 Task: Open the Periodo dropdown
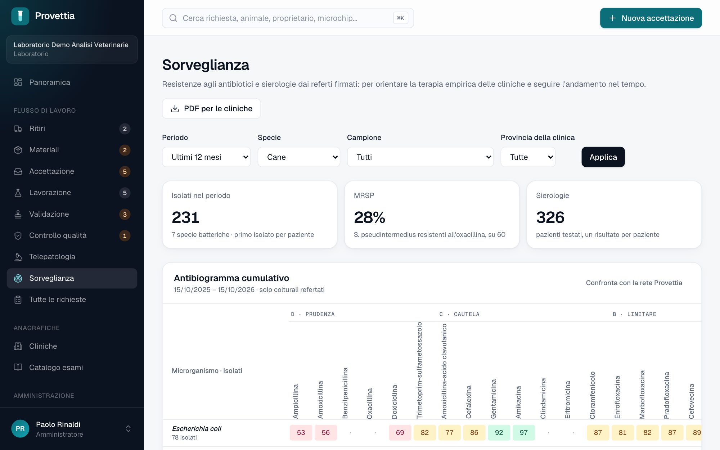[206, 157]
